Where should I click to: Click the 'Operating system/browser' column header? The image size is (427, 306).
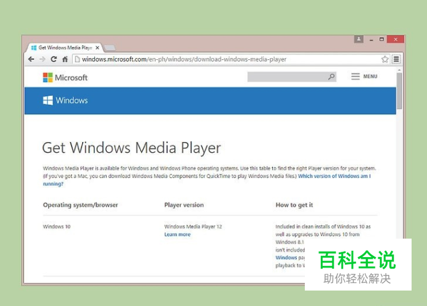tap(80, 205)
